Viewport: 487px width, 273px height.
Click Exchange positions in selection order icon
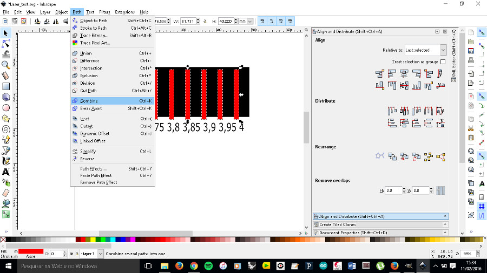392,157
